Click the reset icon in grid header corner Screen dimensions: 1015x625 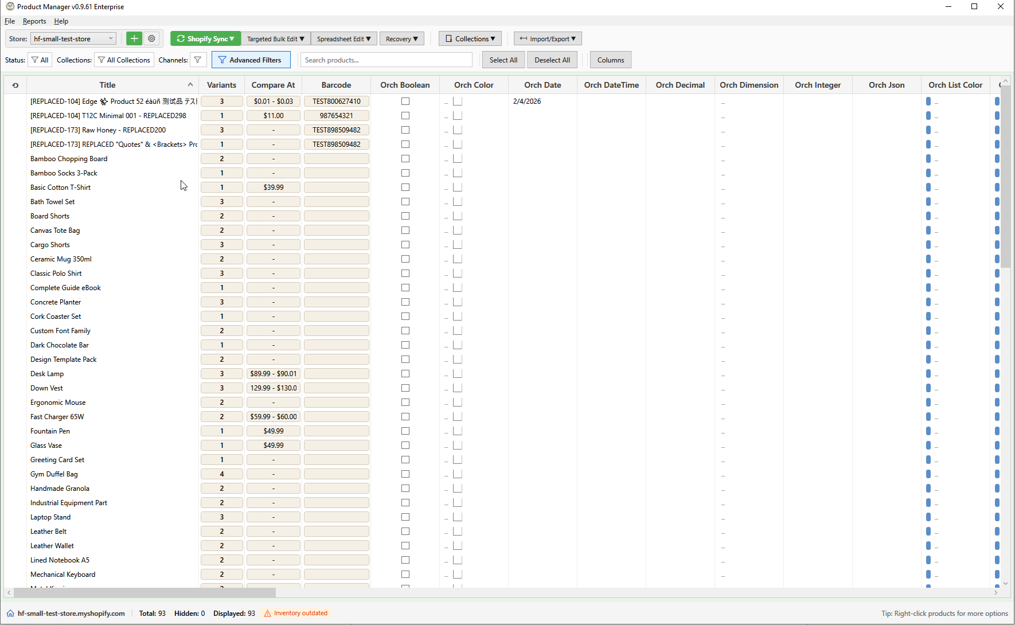coord(15,85)
